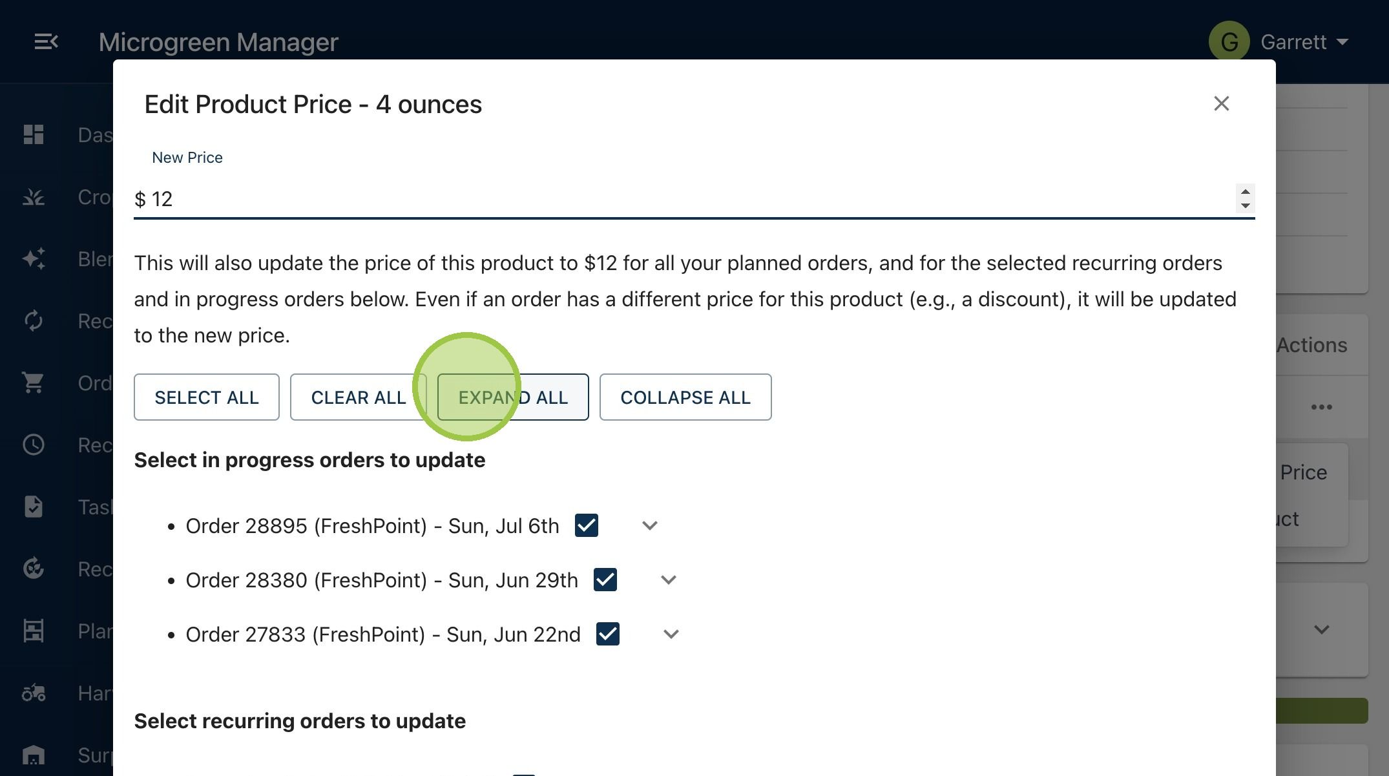Image resolution: width=1389 pixels, height=776 pixels.
Task: Uncheck Order 28895 FreshPoint checkbox
Action: pos(587,525)
